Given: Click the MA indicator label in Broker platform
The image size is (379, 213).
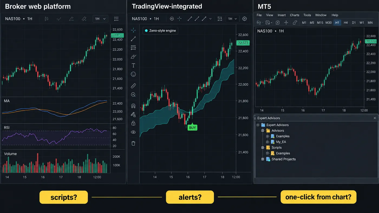Looking at the screenshot, I should (x=7, y=101).
